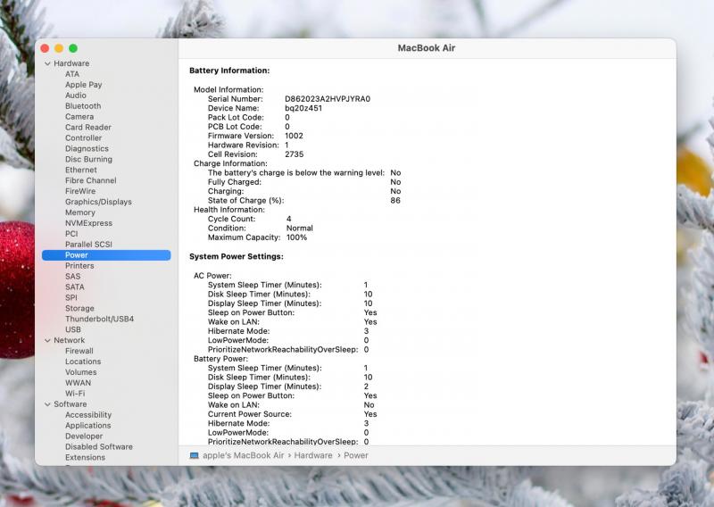Click the System Power Settings heading

coord(237,256)
